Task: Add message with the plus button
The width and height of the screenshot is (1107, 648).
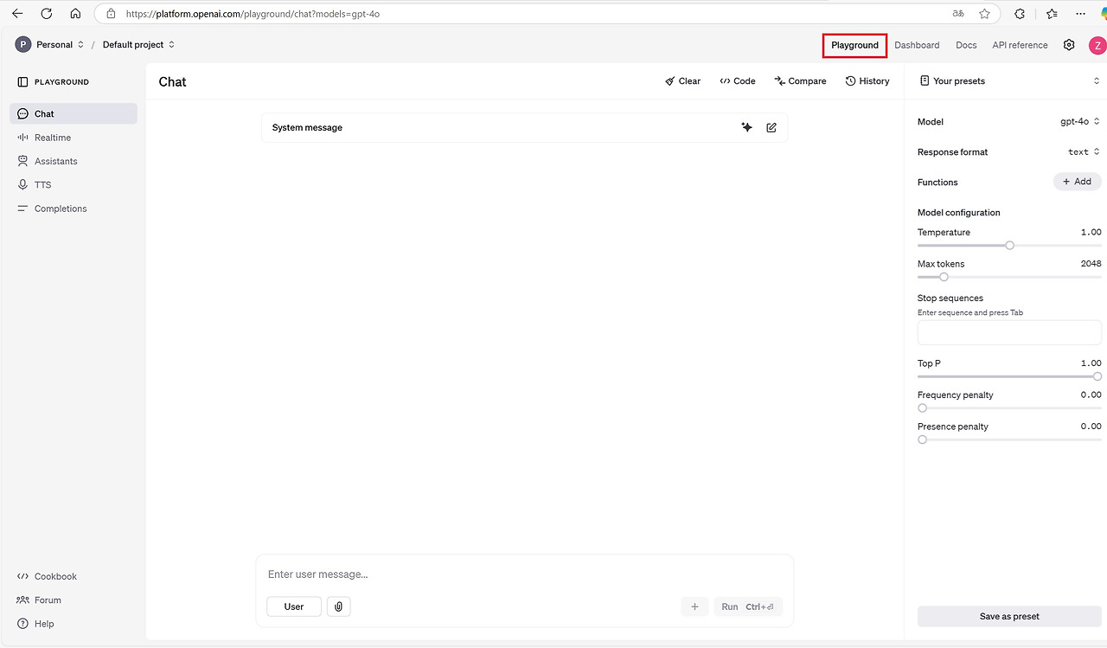Action: click(694, 606)
